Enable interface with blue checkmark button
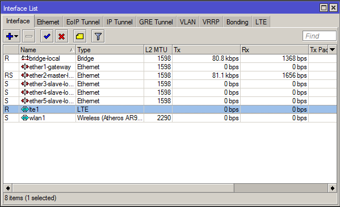The height and width of the screenshot is (207, 340). click(47, 36)
